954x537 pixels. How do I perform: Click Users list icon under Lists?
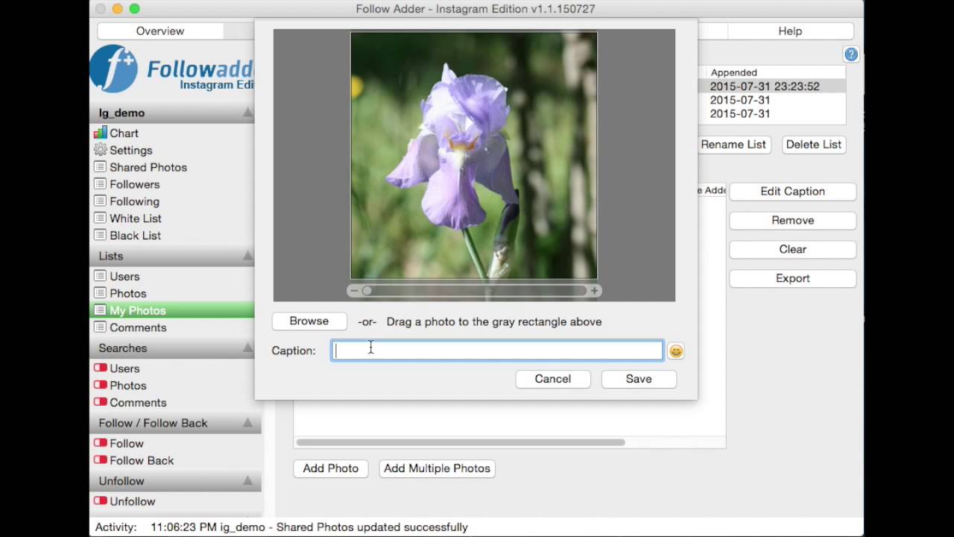(100, 277)
